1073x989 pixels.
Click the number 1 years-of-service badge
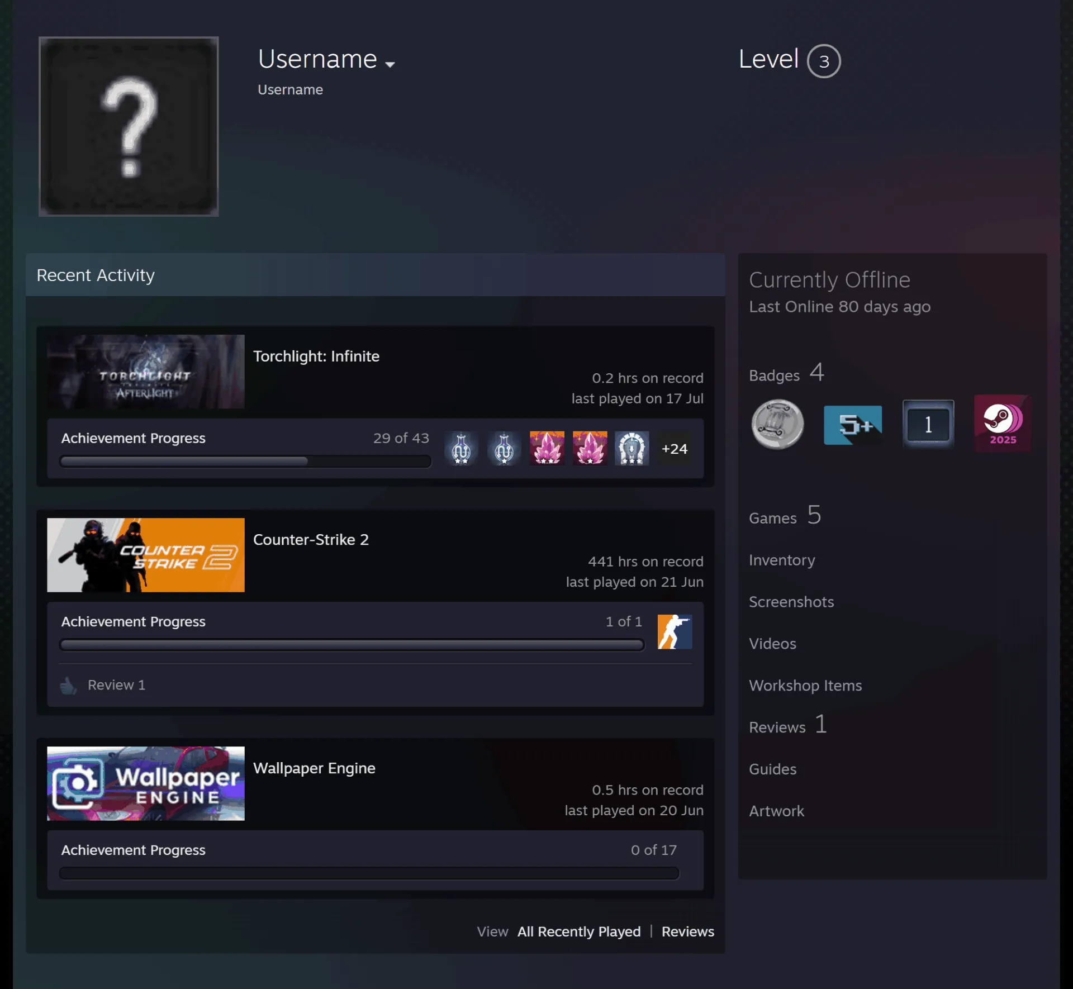[928, 424]
